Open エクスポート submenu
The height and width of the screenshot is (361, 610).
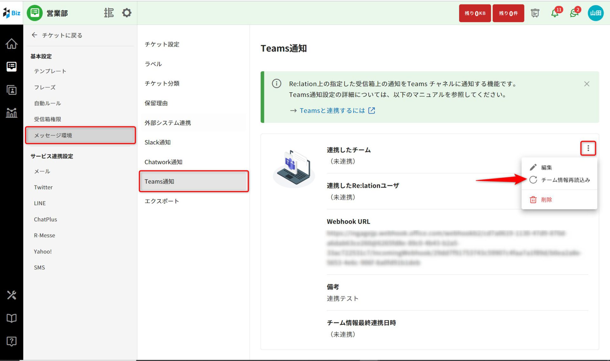pos(162,201)
